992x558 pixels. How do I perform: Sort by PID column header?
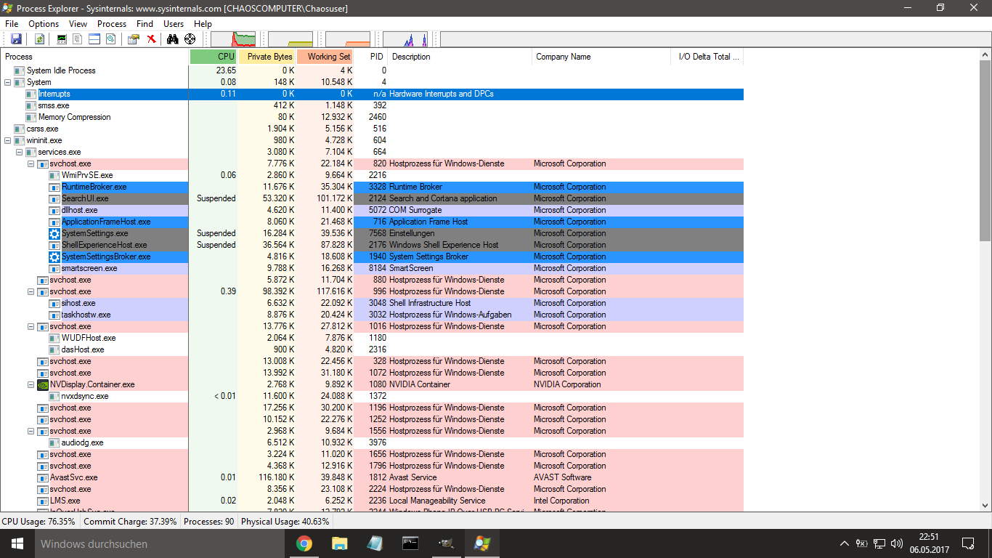click(x=371, y=57)
